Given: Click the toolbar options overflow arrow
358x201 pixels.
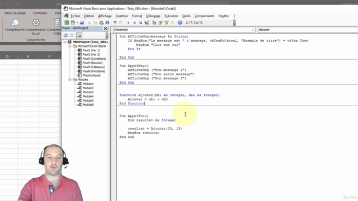Looking at the screenshot, I should [234, 23].
